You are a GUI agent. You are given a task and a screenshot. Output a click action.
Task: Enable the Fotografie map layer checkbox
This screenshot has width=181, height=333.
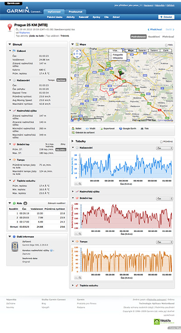111,55
